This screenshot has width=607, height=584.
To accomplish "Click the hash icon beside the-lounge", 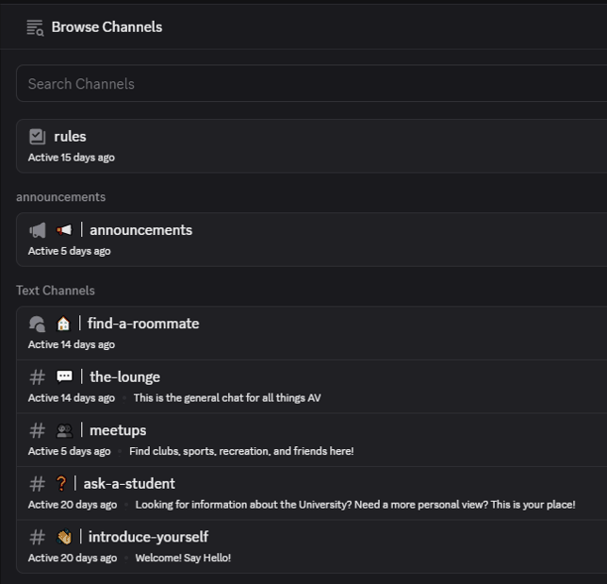I will coord(37,377).
